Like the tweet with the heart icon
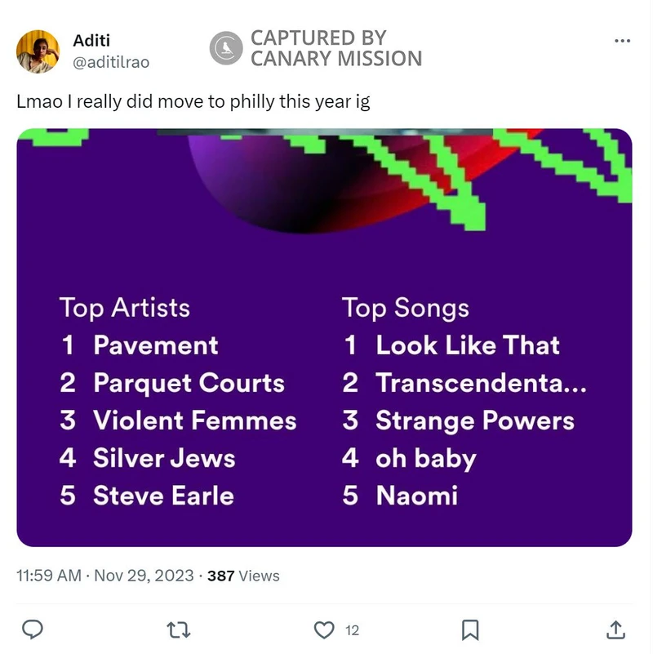653x654 pixels. [325, 630]
